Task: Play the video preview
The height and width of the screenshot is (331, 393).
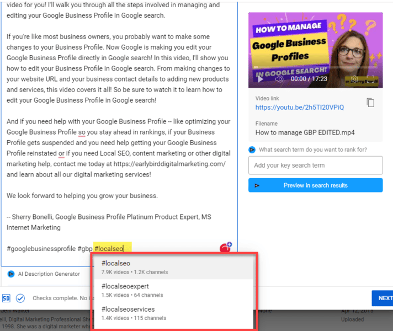Action: pos(261,79)
